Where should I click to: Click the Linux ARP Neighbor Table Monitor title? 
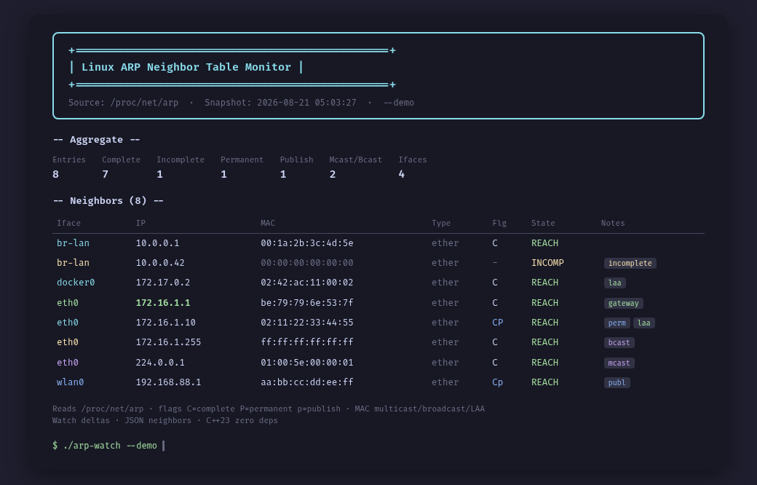[x=186, y=67]
